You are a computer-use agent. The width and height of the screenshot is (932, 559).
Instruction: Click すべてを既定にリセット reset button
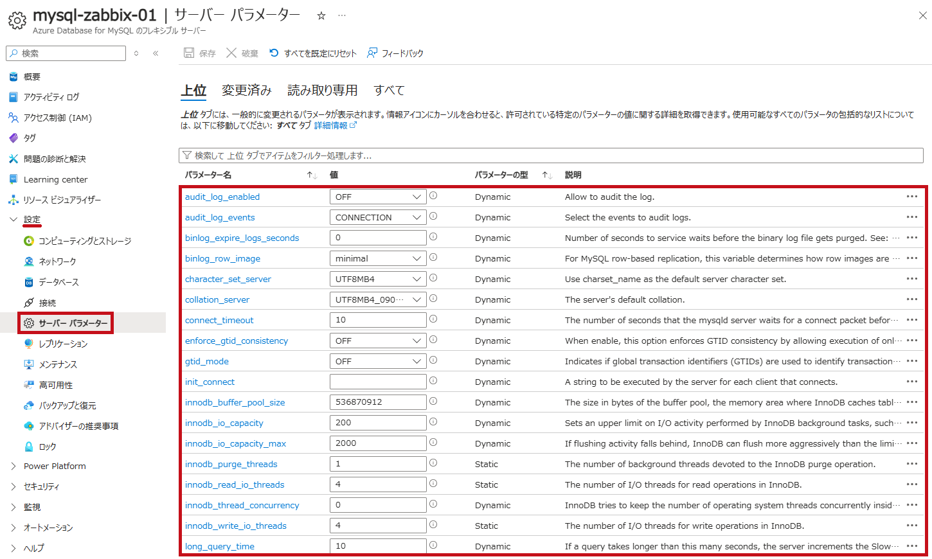pos(312,53)
